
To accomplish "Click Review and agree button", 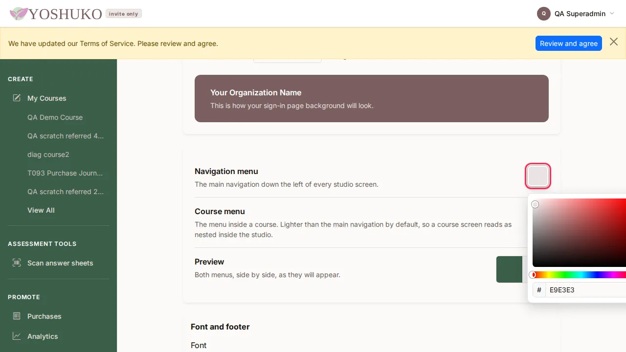I will 569,43.
